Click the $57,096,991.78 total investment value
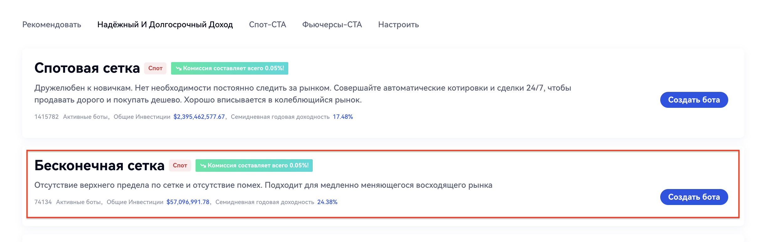This screenshot has width=784, height=242. 188,202
